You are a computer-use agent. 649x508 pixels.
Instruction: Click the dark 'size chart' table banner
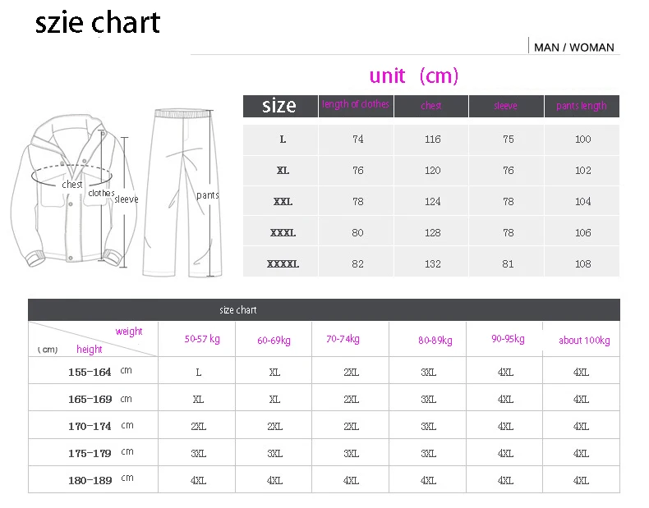coord(324,309)
